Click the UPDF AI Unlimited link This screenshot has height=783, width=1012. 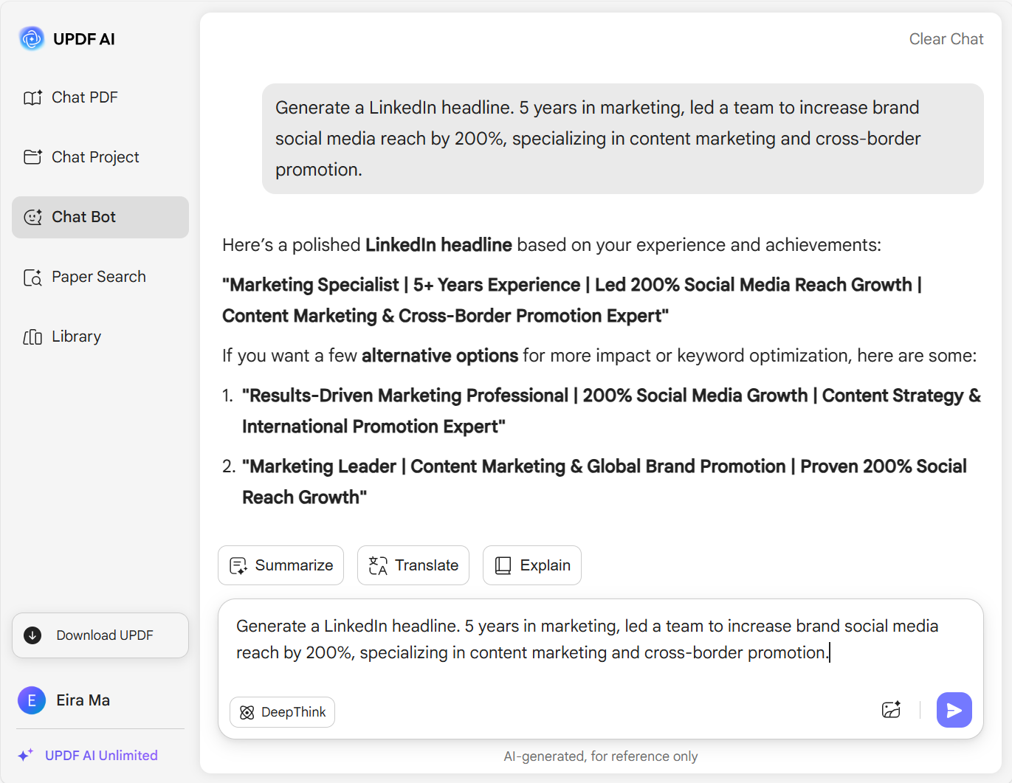coord(101,755)
